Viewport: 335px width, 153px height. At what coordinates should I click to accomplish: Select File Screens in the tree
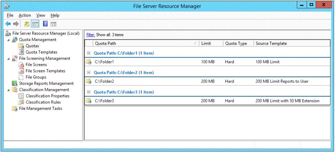click(36, 65)
